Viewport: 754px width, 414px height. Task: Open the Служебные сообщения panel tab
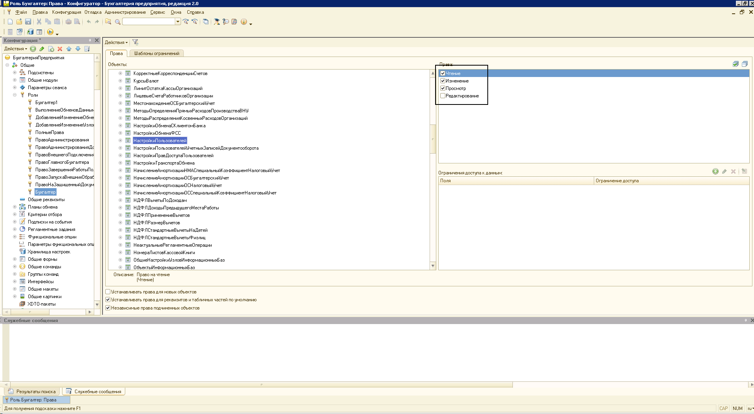pos(93,392)
